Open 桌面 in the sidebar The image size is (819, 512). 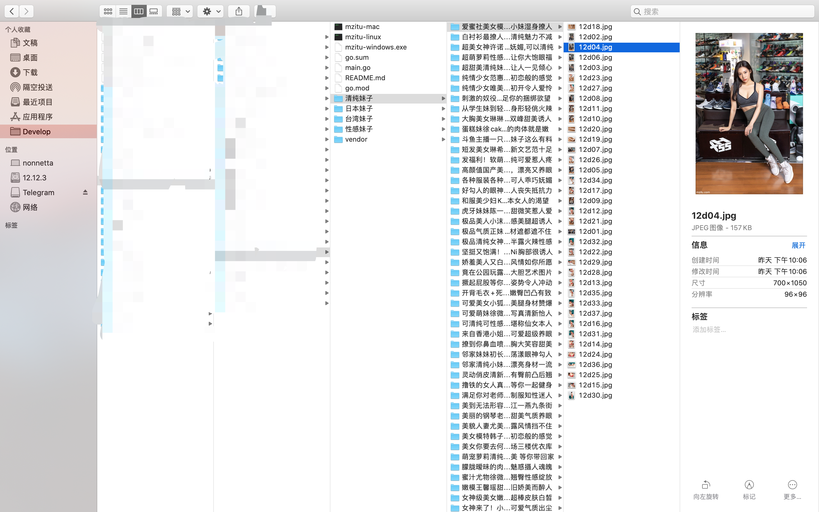click(48, 57)
